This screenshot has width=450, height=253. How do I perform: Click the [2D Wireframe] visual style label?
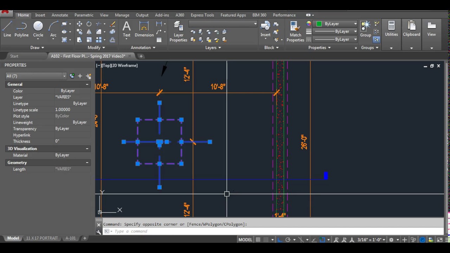(x=124, y=65)
